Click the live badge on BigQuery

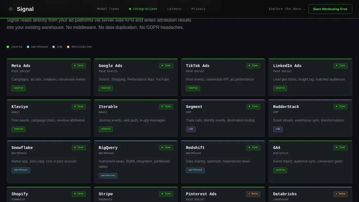click(x=166, y=148)
